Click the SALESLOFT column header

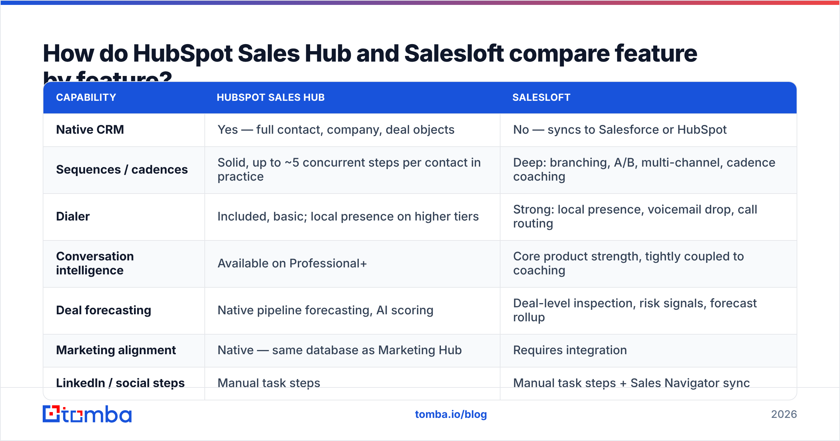(541, 97)
